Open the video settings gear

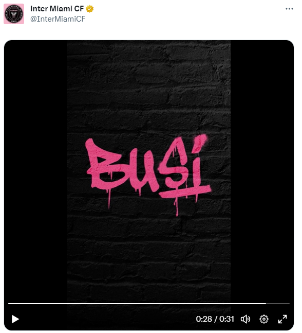264,319
